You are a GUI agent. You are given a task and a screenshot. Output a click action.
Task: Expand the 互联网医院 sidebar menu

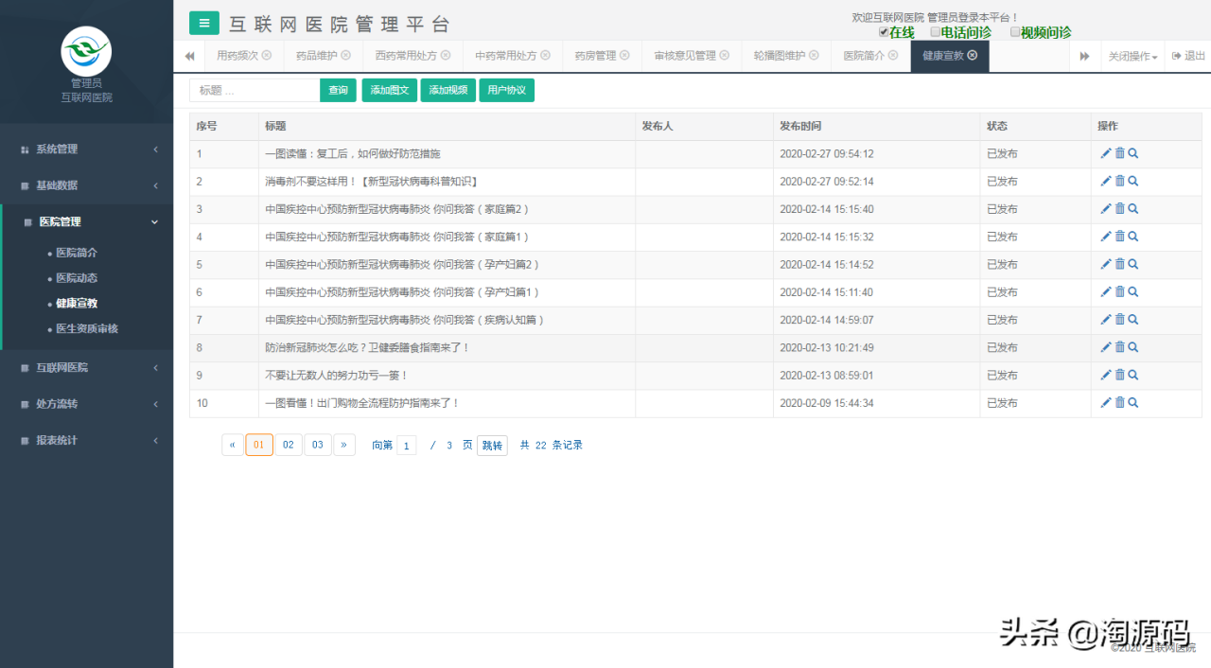pyautogui.click(x=87, y=368)
